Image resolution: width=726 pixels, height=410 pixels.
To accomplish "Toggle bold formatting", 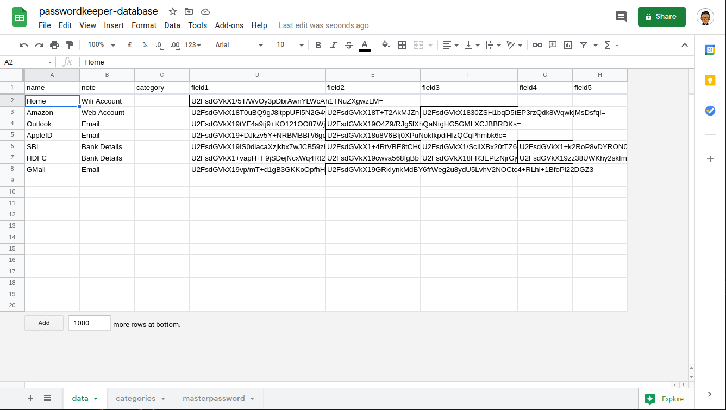I will pyautogui.click(x=318, y=45).
